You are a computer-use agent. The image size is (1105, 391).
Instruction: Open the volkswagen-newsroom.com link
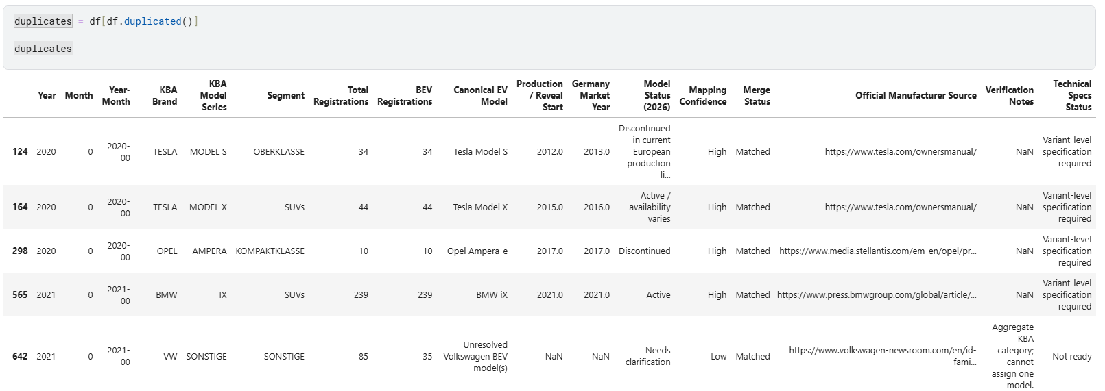coord(883,356)
